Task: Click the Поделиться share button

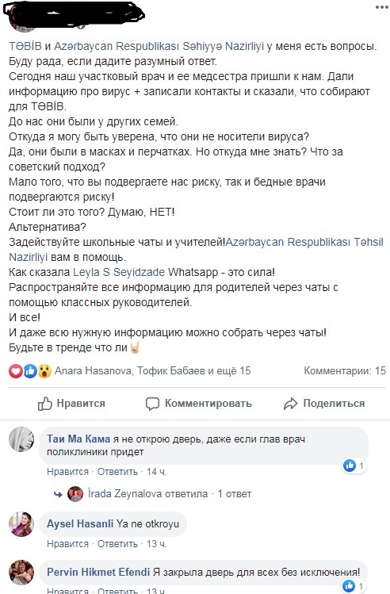Action: coord(324,404)
